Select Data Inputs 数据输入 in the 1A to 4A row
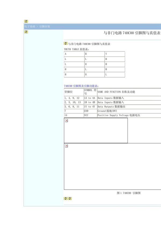The image size is (161, 228). (x=129, y=98)
